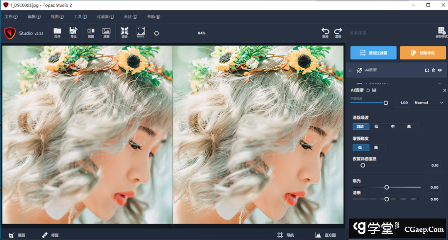
Task: Set zoom to 100% using toolbar icon
Action: click(x=141, y=31)
